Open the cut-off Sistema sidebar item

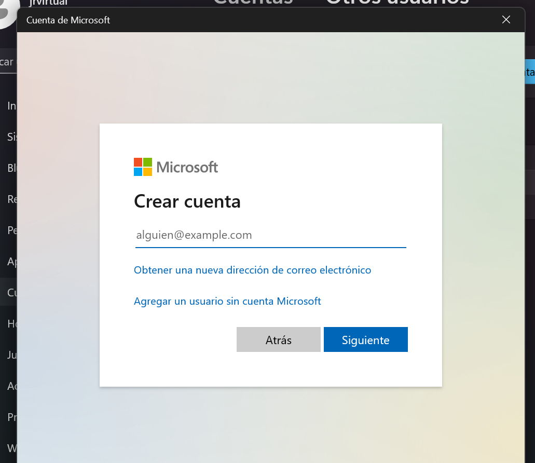10,137
